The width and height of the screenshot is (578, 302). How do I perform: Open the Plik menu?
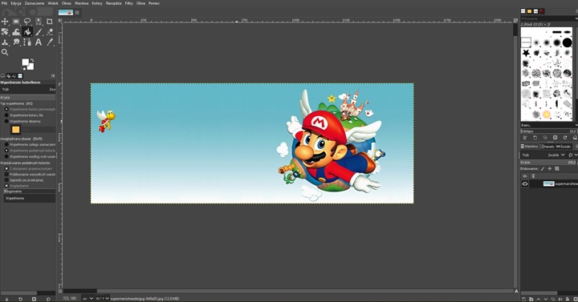point(5,3)
